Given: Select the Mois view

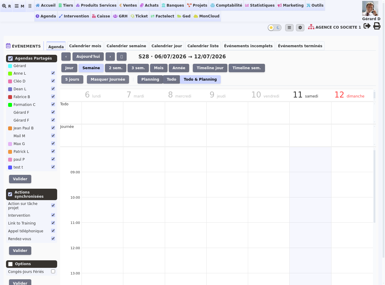Looking at the screenshot, I should (159, 68).
